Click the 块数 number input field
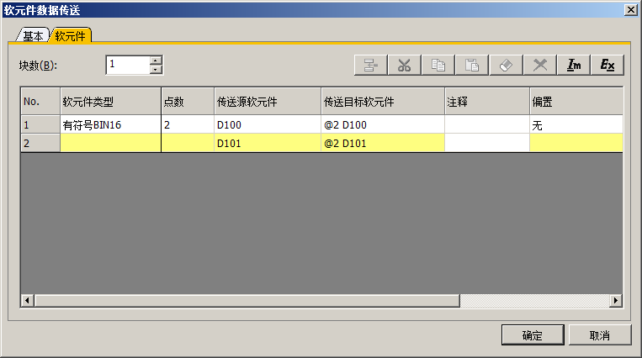Viewport: 642px width, 358px height. click(x=127, y=65)
